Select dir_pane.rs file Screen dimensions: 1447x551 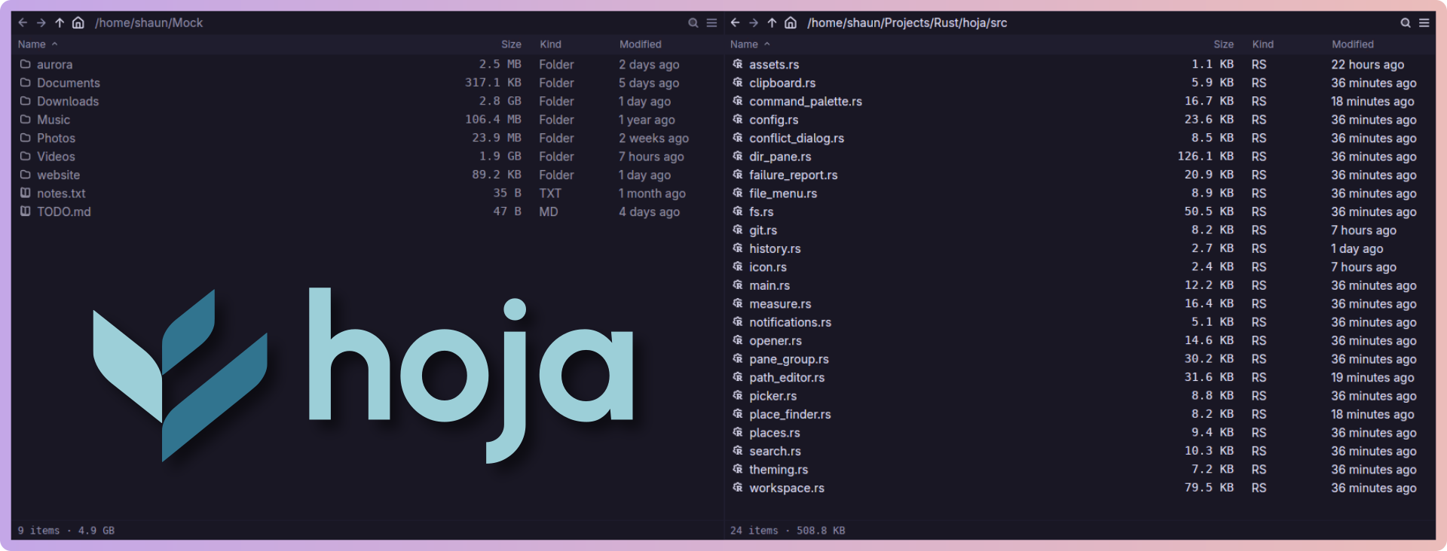tap(1080, 157)
